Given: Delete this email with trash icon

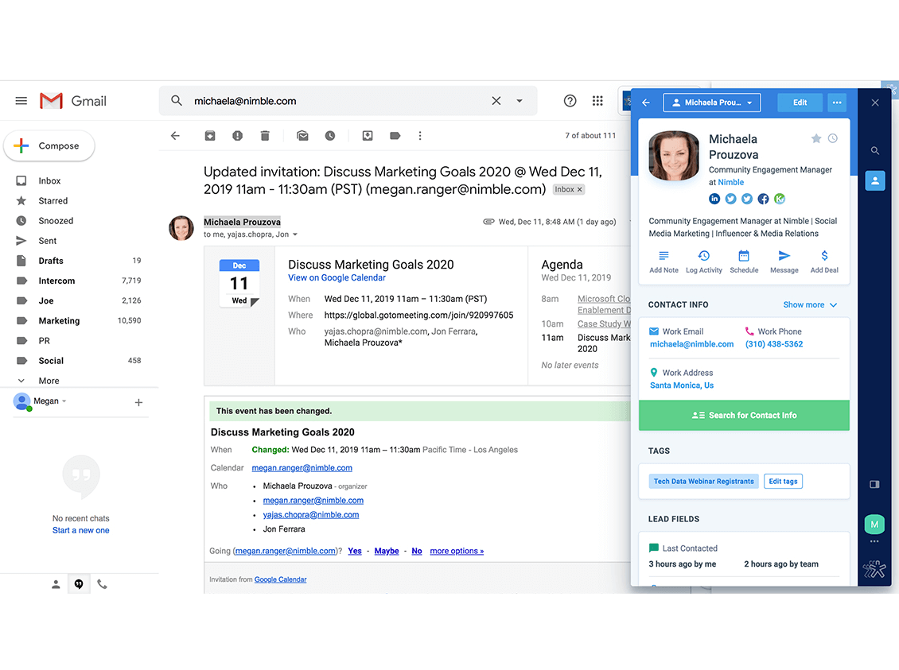Looking at the screenshot, I should [265, 136].
